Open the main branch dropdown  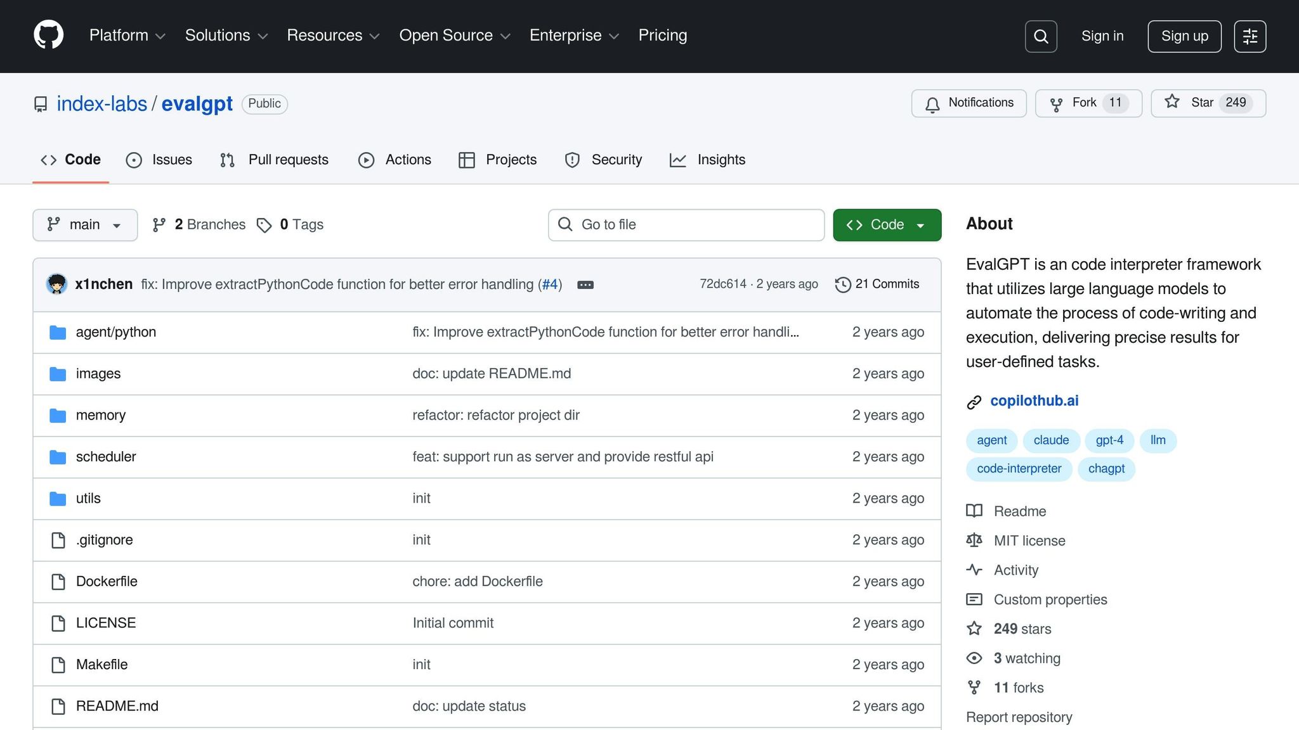85,225
